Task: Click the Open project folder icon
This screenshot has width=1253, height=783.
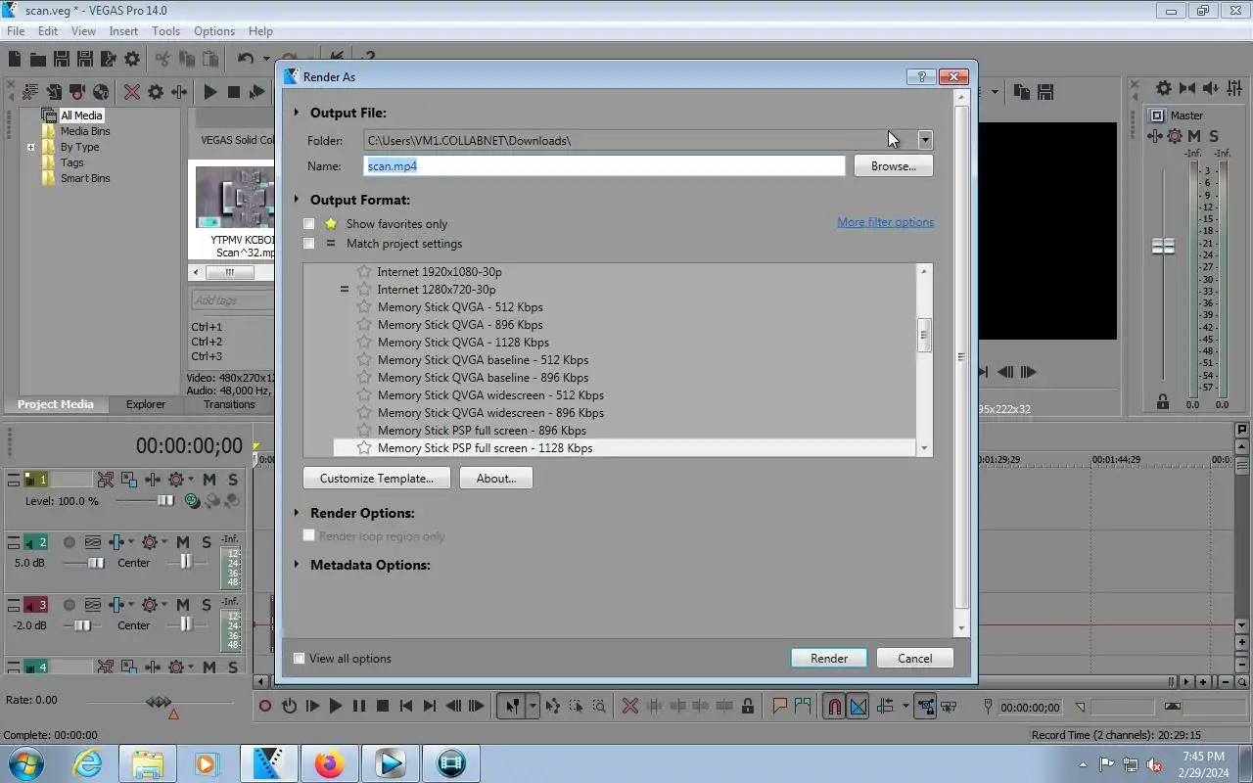Action: pyautogui.click(x=38, y=60)
